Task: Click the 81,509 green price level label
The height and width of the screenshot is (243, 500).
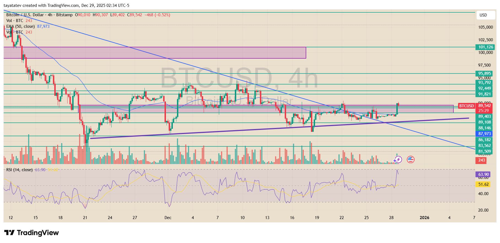Action: pyautogui.click(x=484, y=151)
